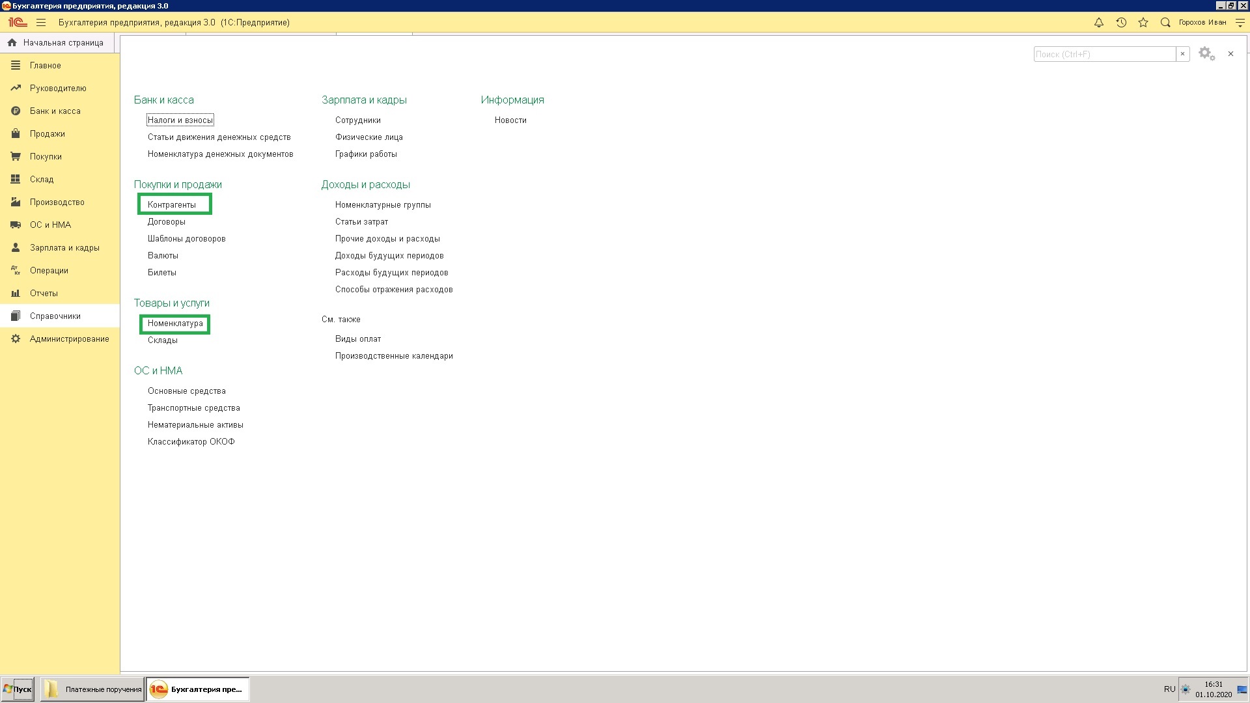Image resolution: width=1250 pixels, height=703 pixels.
Task: Select the Администрирование section in the sidebar
Action: click(x=69, y=339)
